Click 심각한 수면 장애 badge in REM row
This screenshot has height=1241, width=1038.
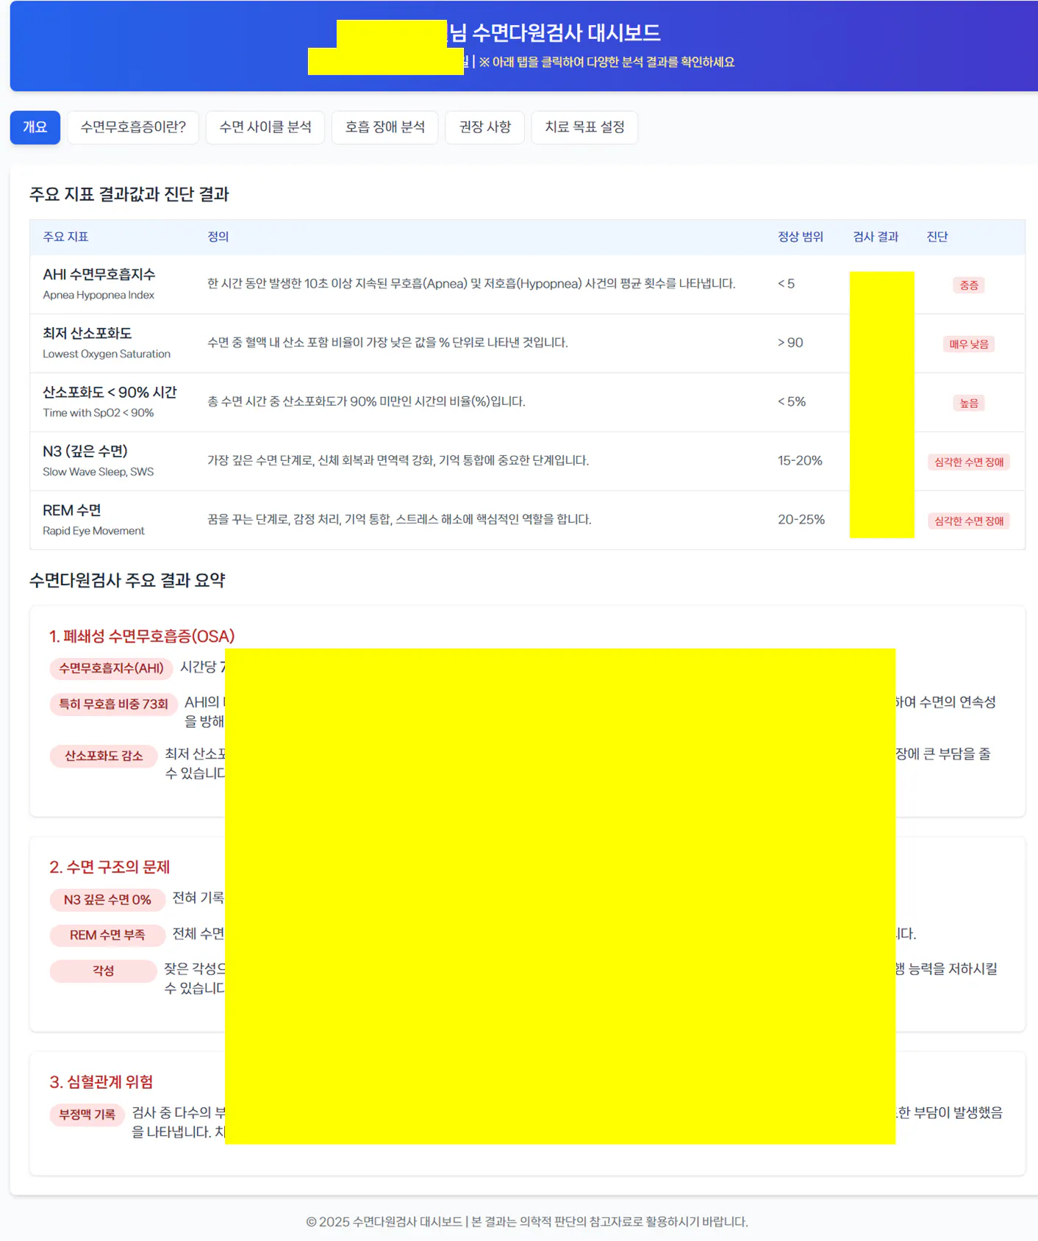coord(969,521)
